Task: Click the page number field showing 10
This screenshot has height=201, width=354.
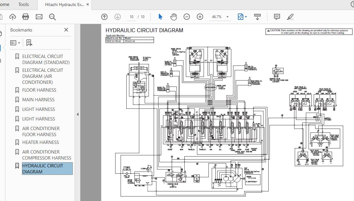Action: point(131,17)
